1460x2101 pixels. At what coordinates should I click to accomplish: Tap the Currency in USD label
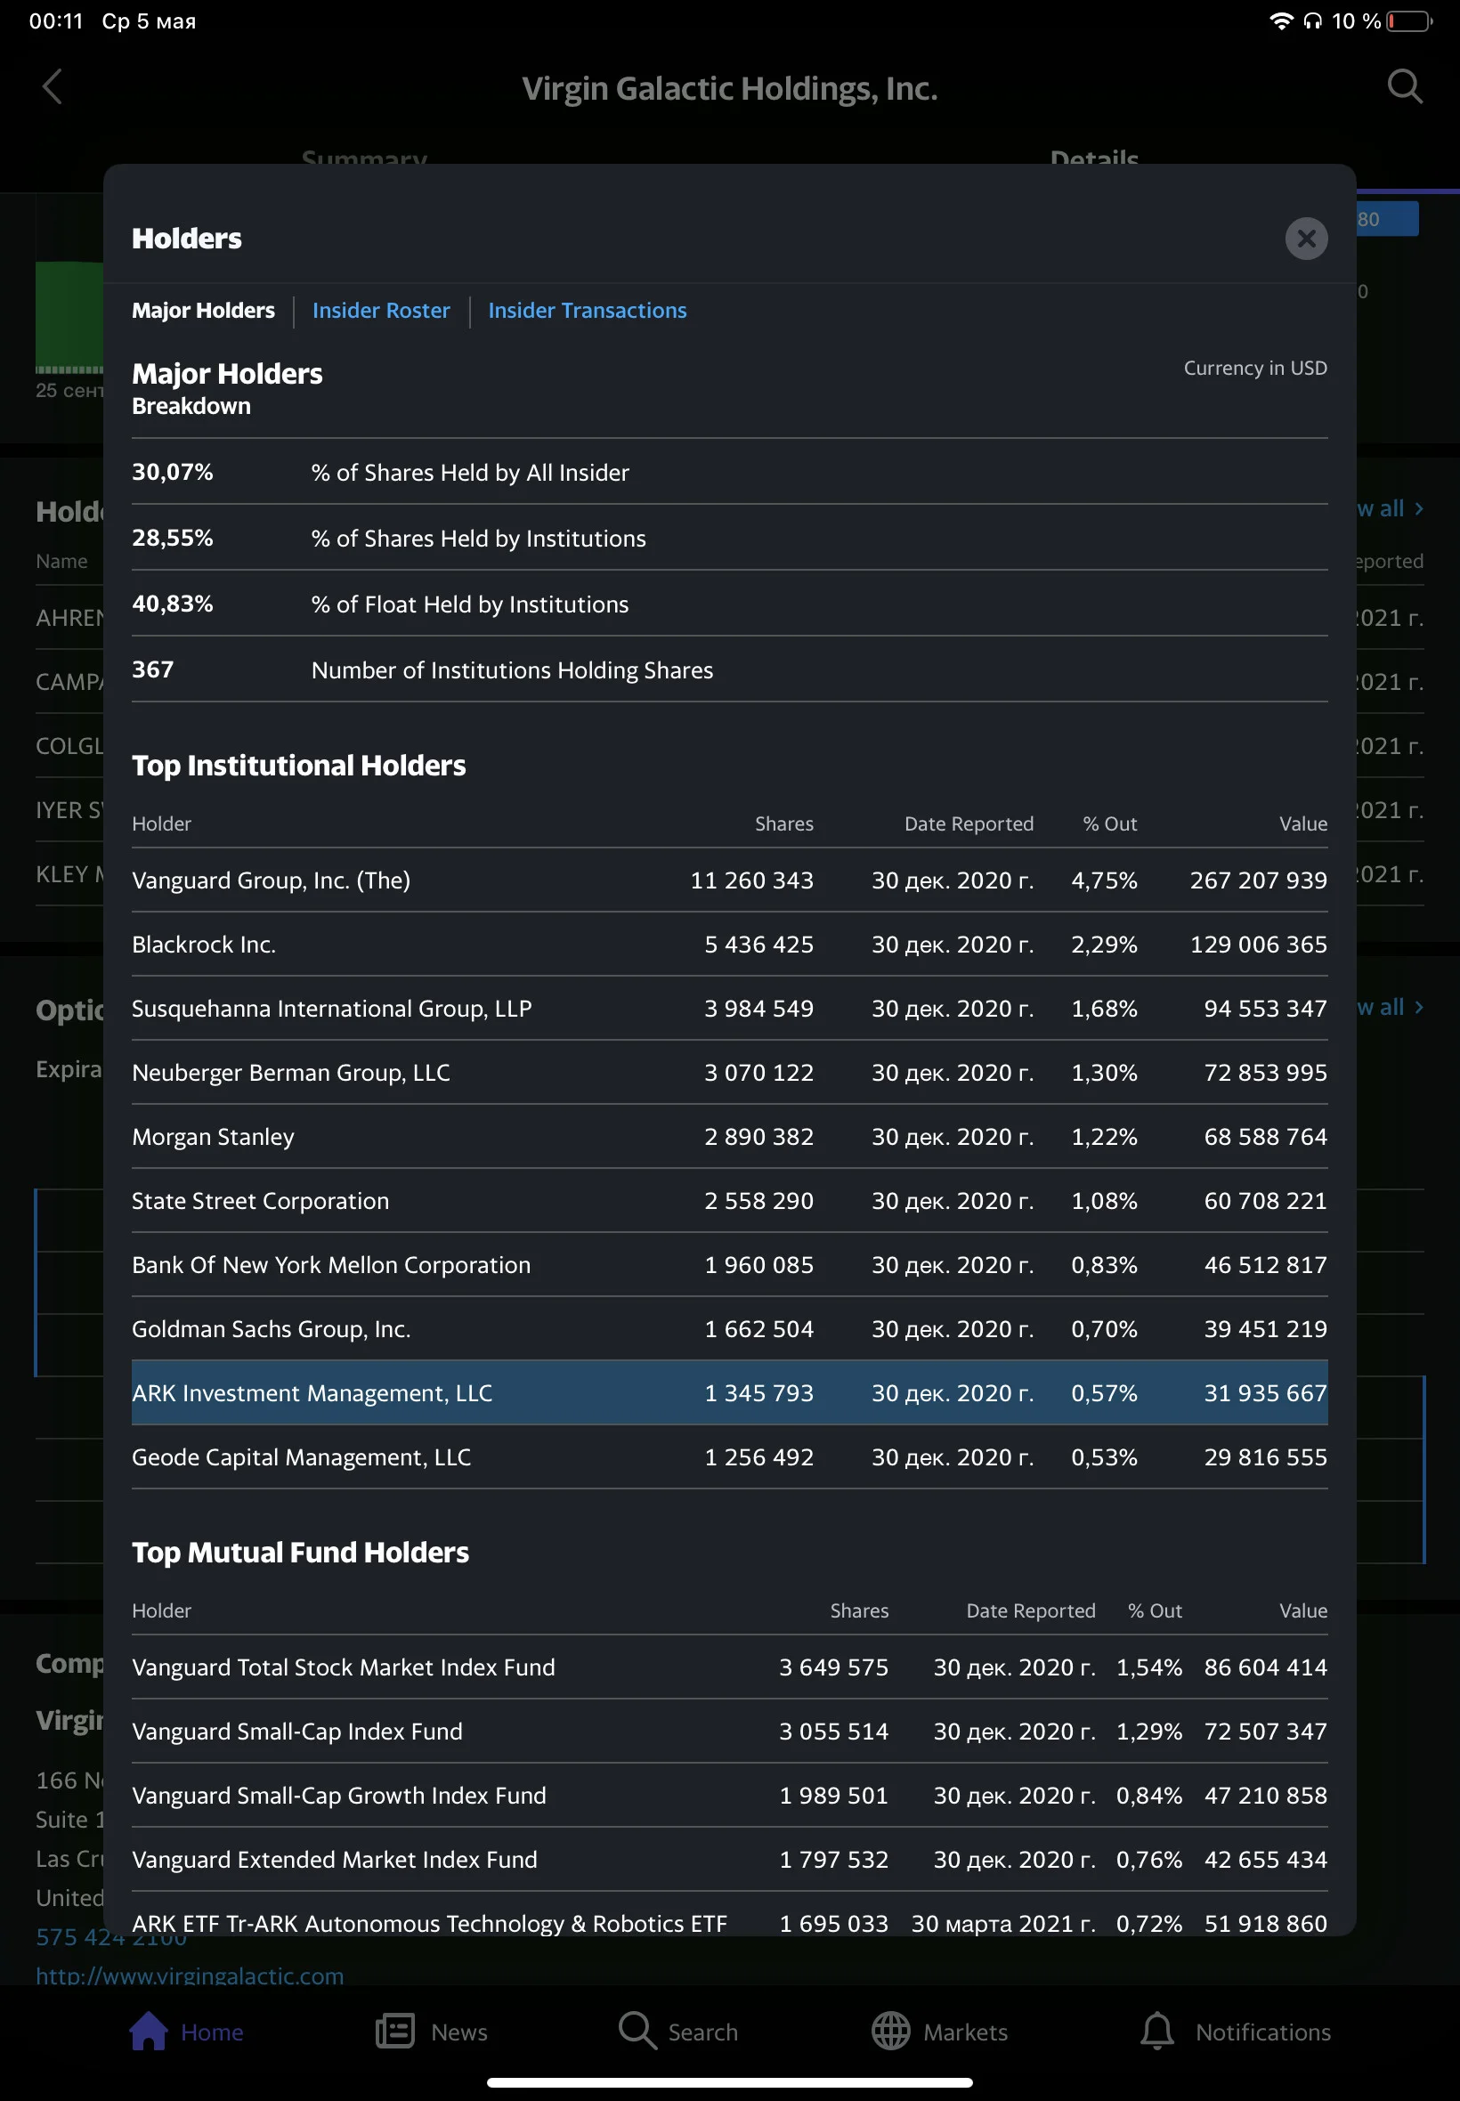coord(1255,368)
